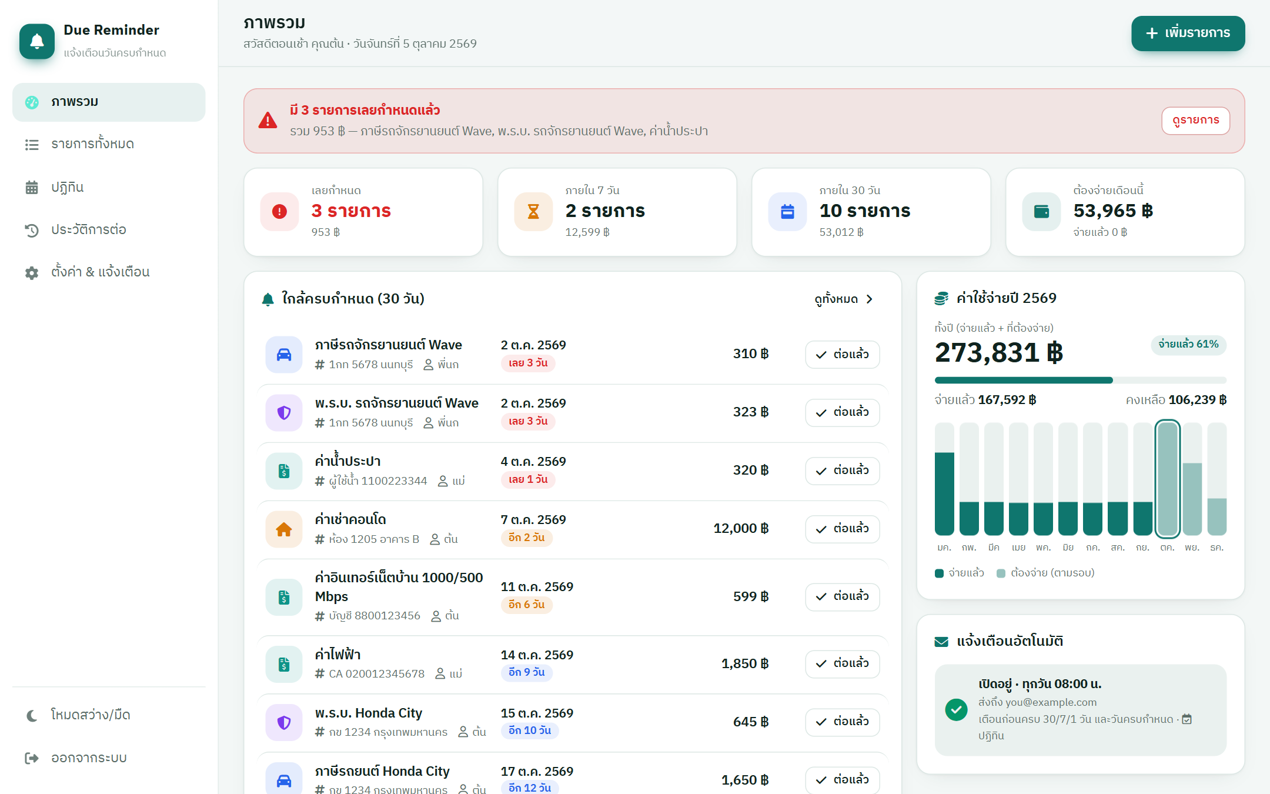
Task: Click the car icon for ภาษีรถจักรยานยนต์ Wave
Action: pos(284,355)
